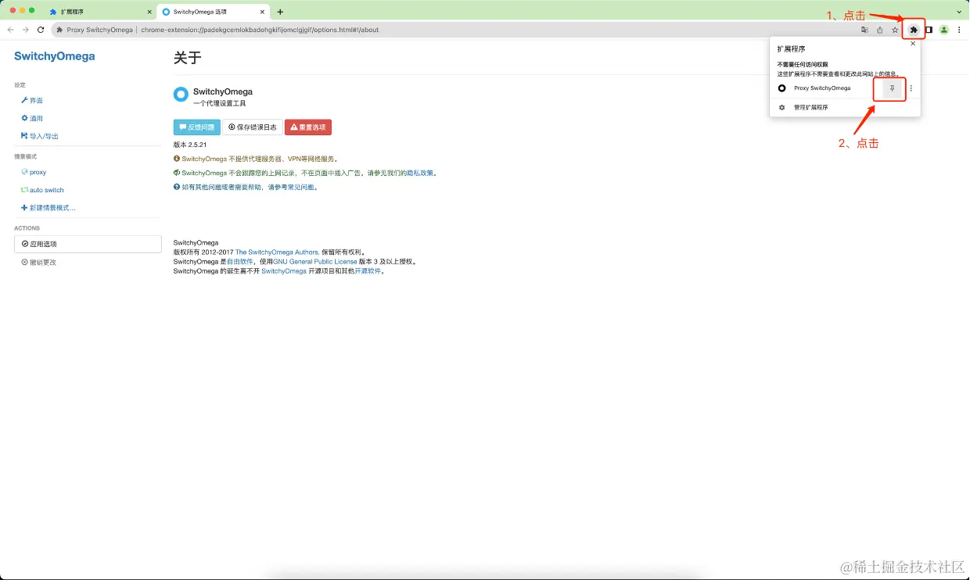
Task: Click the share page icon
Action: click(x=880, y=30)
